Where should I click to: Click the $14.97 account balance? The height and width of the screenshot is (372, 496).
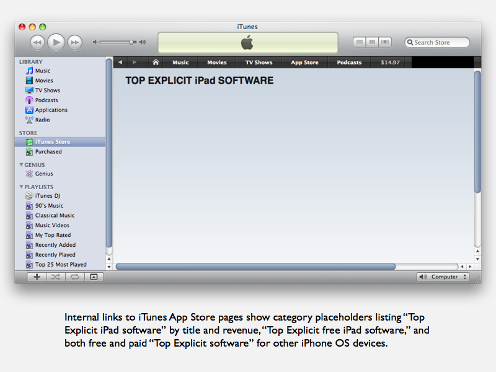391,63
